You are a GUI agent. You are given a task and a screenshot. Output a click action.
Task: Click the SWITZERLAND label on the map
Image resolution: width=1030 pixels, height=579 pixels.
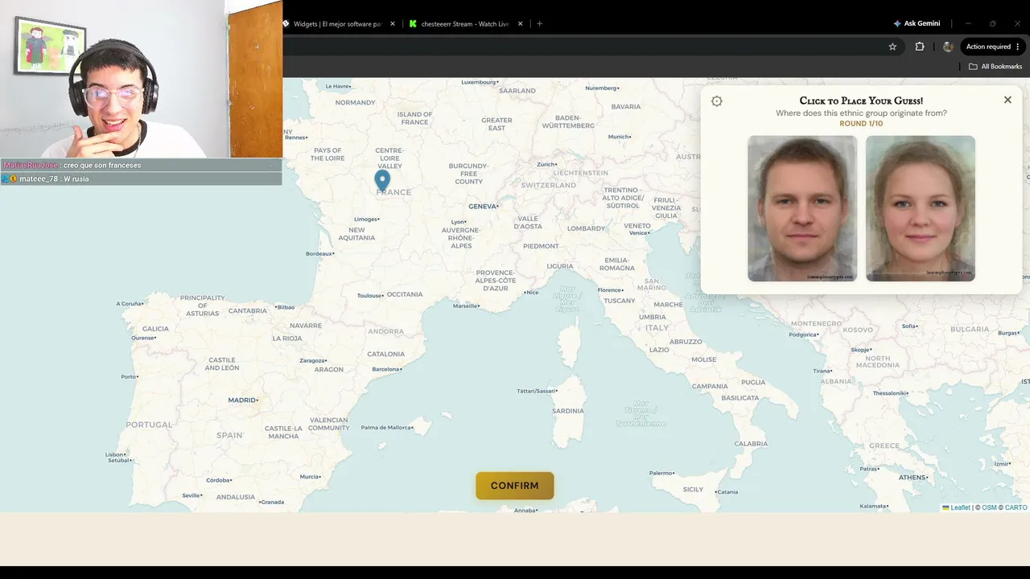[x=548, y=185]
